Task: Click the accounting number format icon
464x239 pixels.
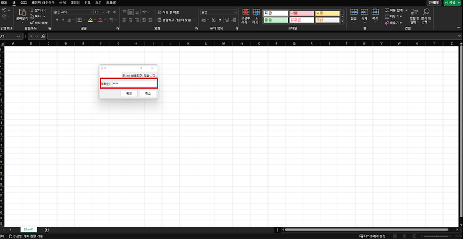Action: [x=204, y=20]
